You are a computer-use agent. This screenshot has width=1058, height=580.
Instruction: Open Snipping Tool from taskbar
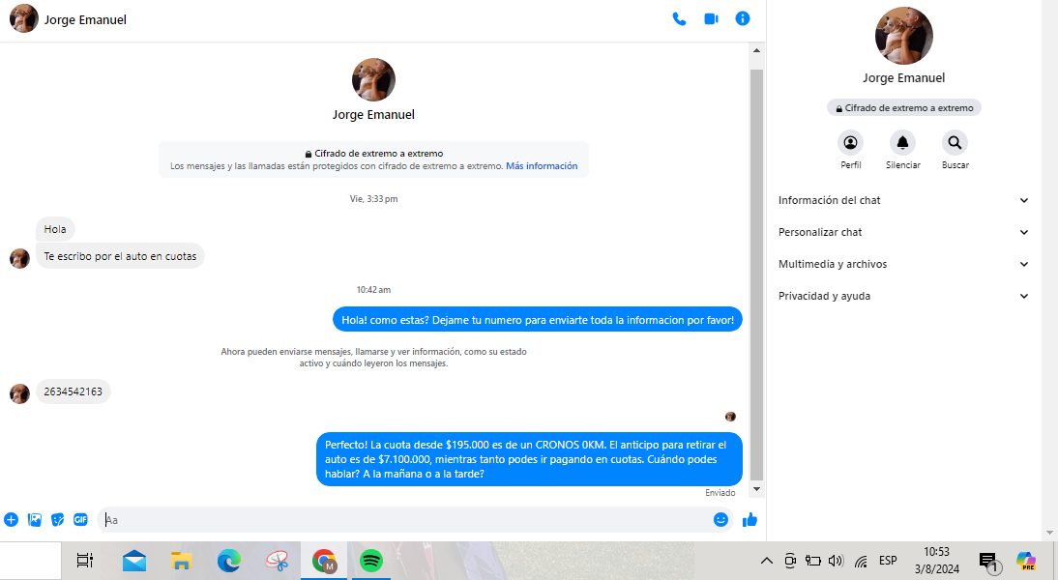click(277, 561)
